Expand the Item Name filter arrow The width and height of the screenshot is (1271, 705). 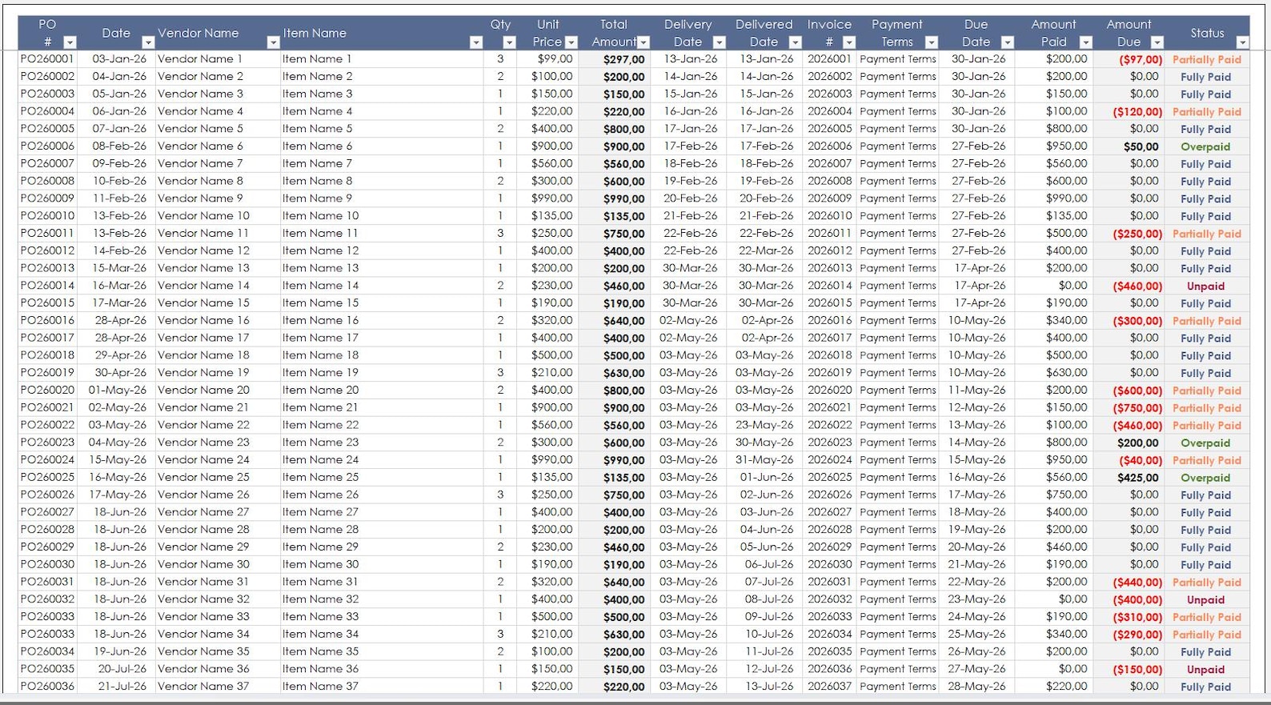[476, 42]
